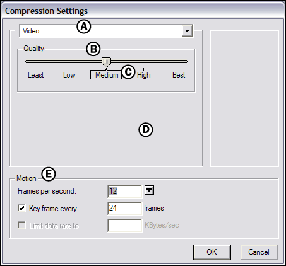Set quality to High on slider

(144, 75)
